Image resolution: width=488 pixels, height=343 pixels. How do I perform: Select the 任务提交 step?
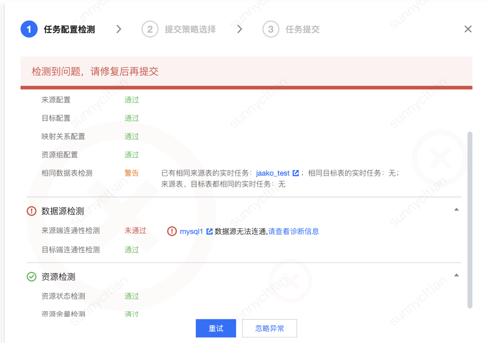303,29
